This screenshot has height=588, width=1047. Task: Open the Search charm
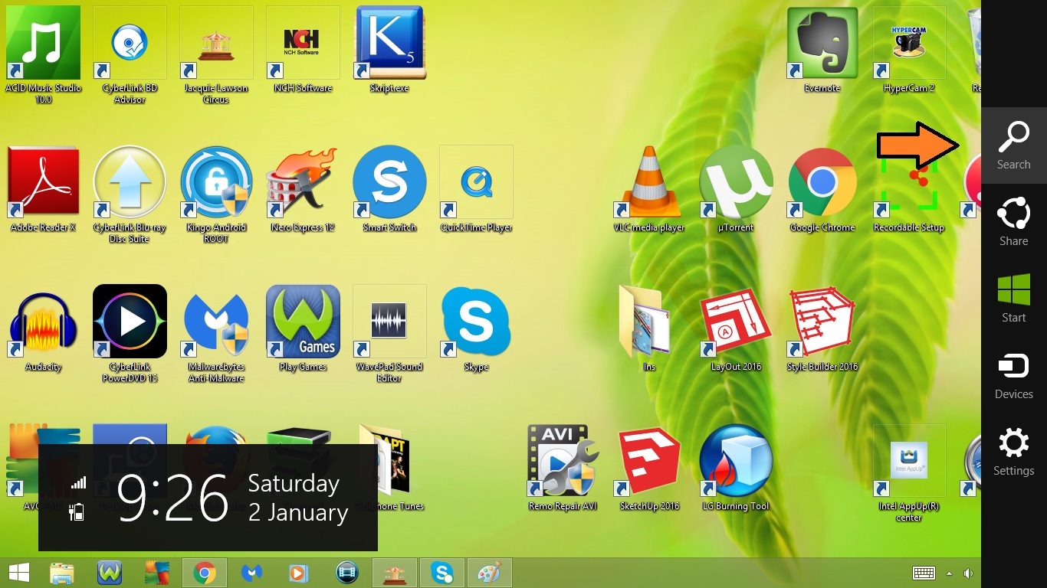(x=1013, y=145)
